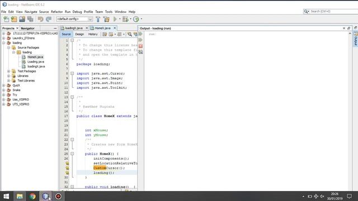Close the Projects panel tab
358x201 pixels.
[17, 28]
